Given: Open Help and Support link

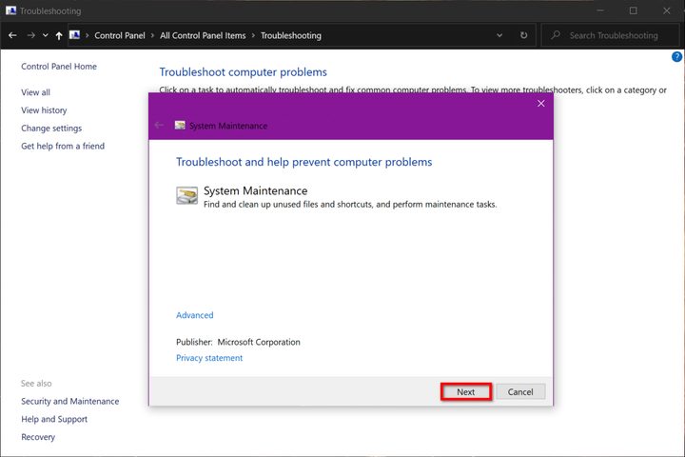Looking at the screenshot, I should pos(54,419).
